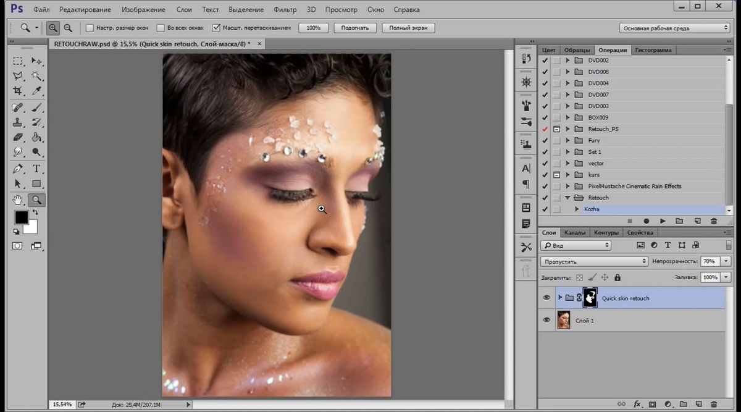Toggle the checkmark for Kozha action
The width and height of the screenshot is (741, 412).
point(545,209)
